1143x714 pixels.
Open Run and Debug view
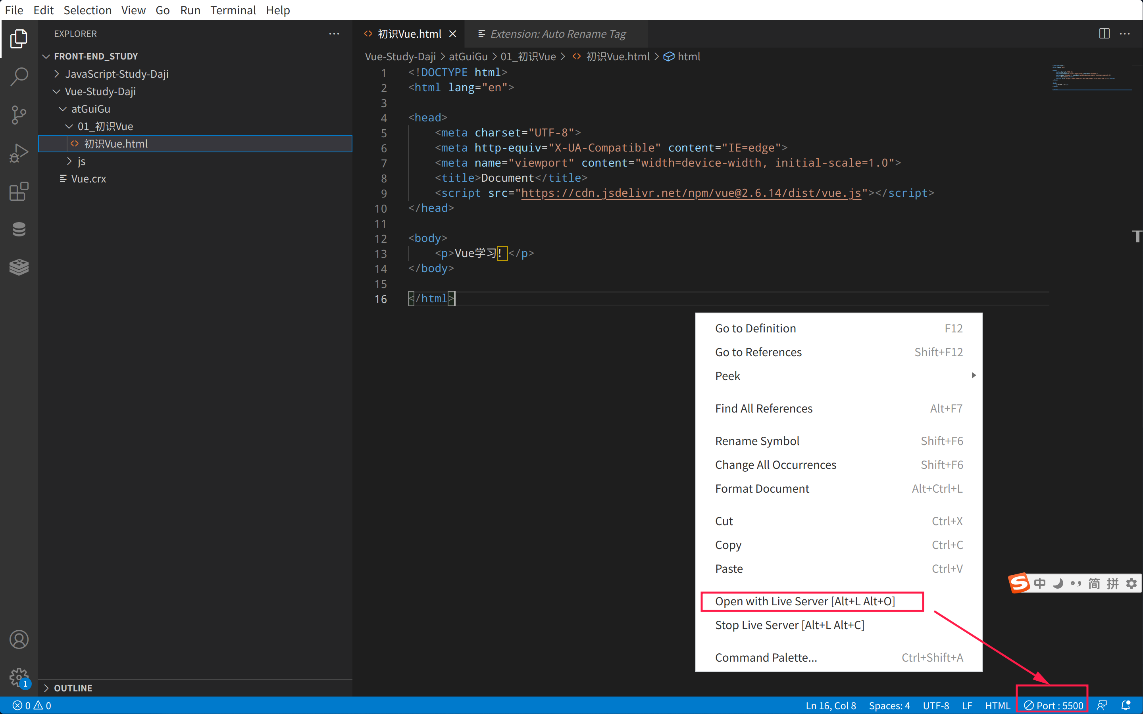pos(19,153)
